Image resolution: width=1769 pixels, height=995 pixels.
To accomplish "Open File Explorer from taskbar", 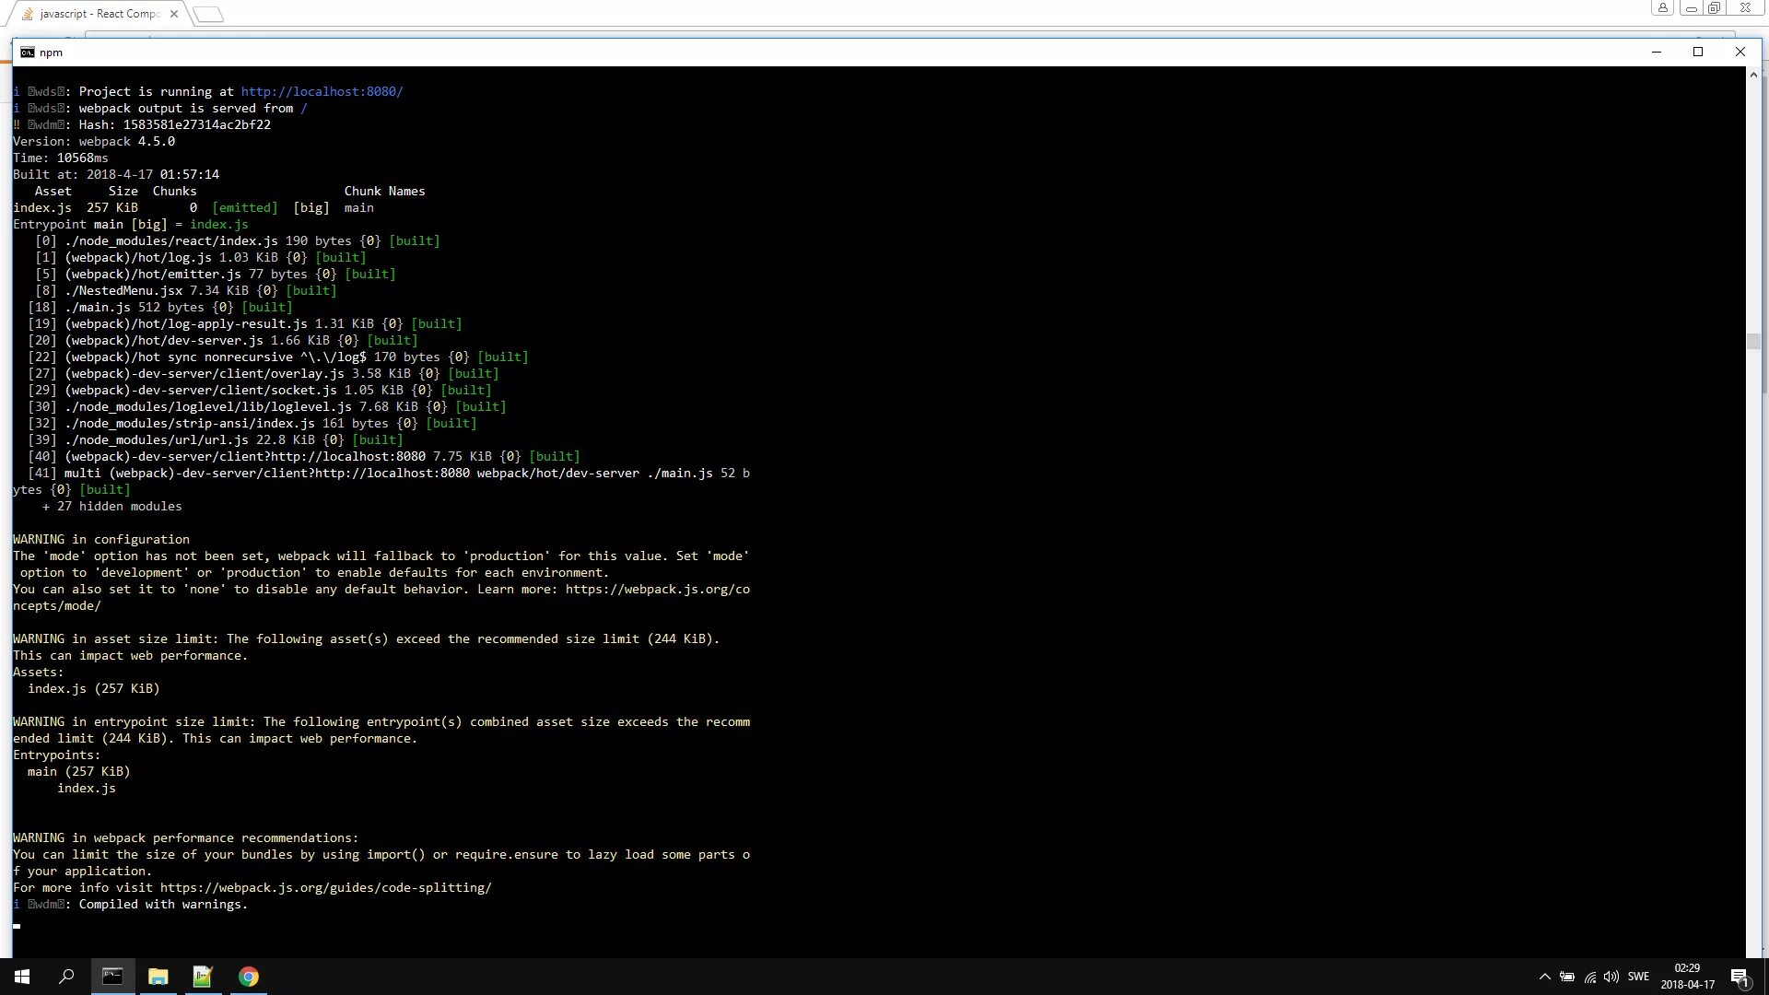I will [158, 977].
